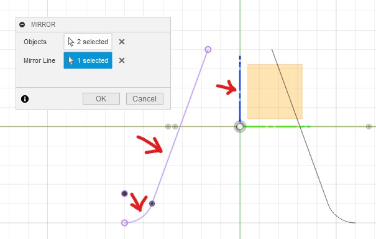Screen dimensions: 376x239
Task: Confirm the mirror with OK
Action: point(101,99)
